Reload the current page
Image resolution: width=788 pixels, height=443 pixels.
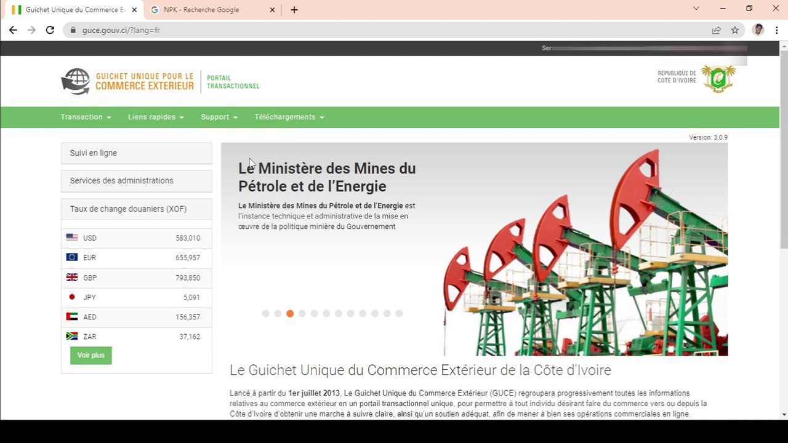point(50,30)
